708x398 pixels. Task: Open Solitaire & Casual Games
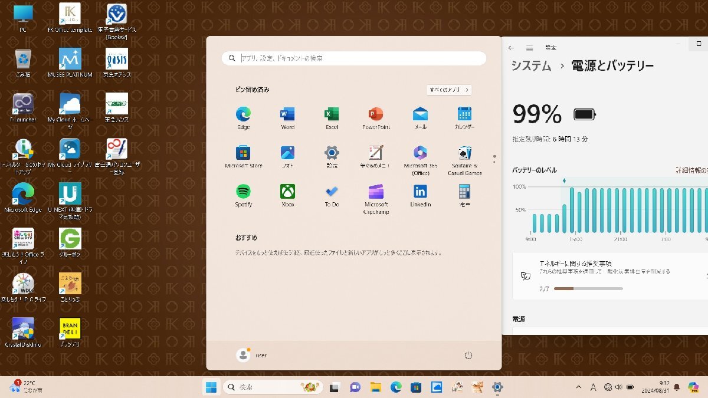pos(464,160)
